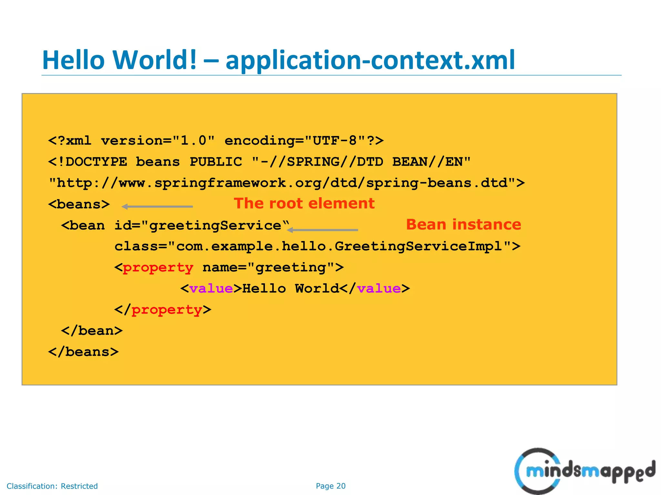Image resolution: width=661 pixels, height=495 pixels.
Task: Click the mindsmapped logo
Action: [584, 471]
